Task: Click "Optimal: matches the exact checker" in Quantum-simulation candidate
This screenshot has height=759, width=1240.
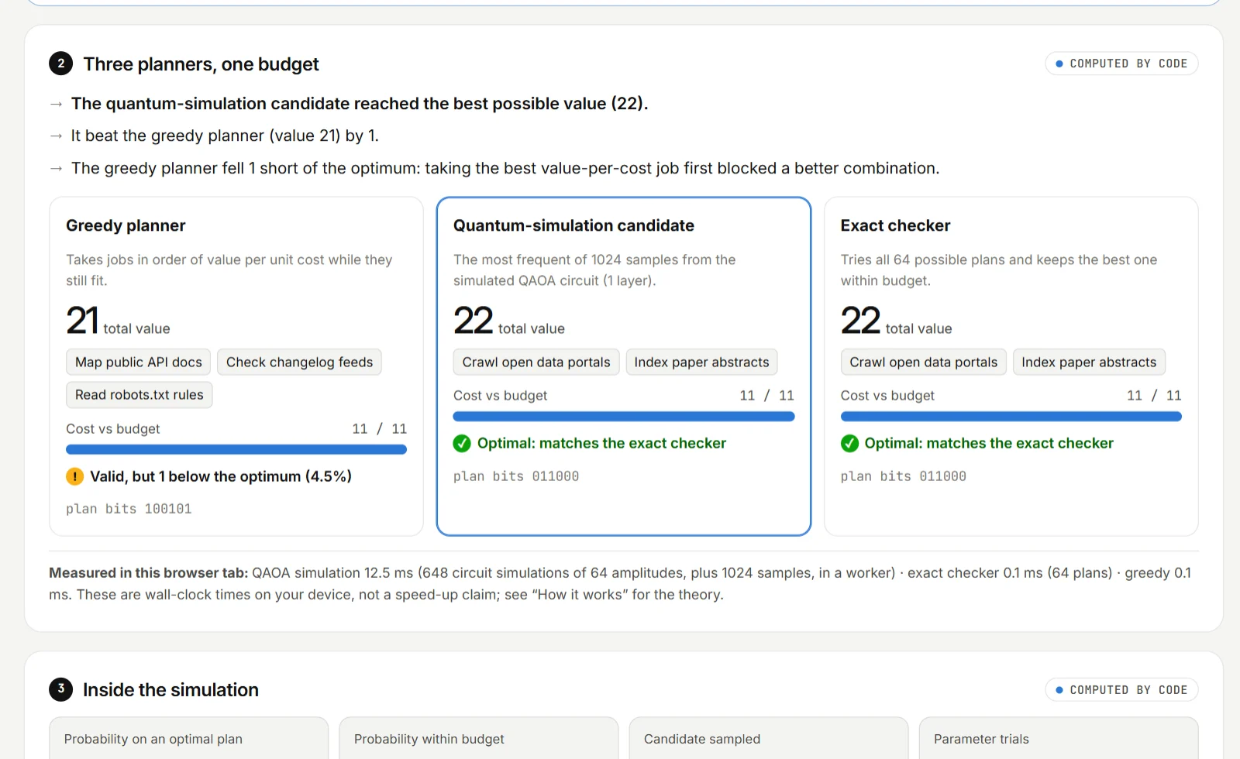Action: pyautogui.click(x=601, y=443)
